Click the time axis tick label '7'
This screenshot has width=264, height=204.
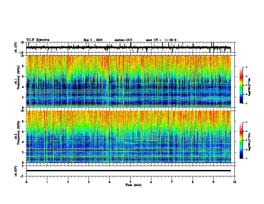[x=172, y=182]
